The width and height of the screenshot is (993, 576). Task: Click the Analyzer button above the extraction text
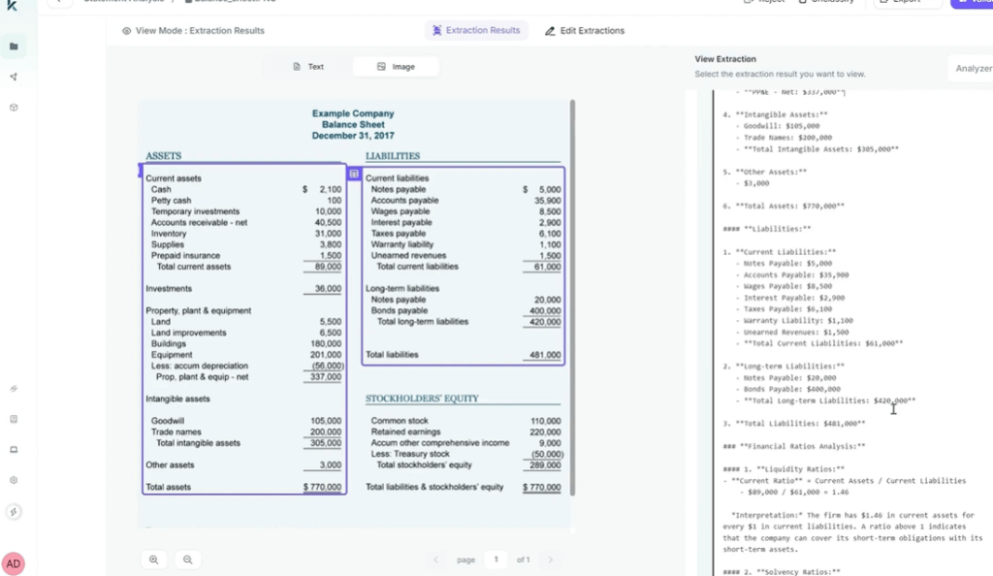(x=972, y=69)
